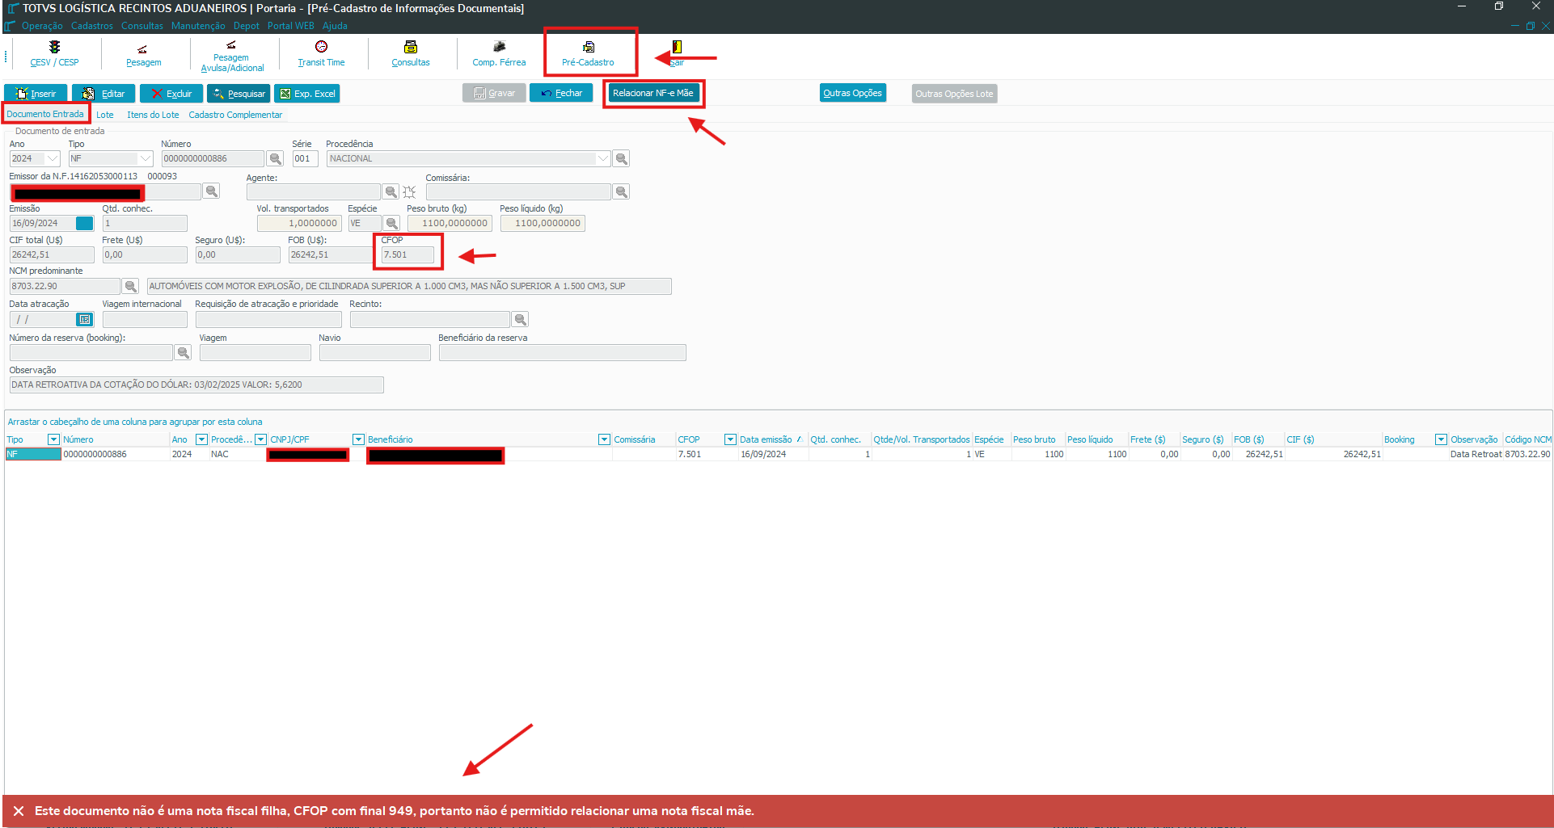
Task: Open the CFOP column filter arrow
Action: point(730,439)
